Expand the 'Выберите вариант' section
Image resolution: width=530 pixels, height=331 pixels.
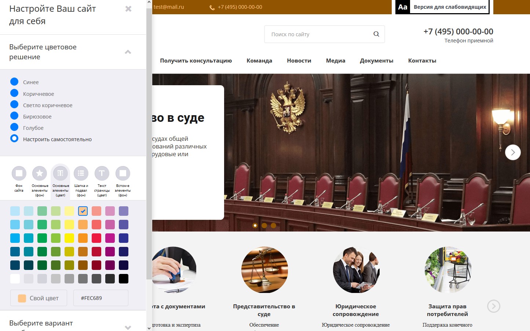pyautogui.click(x=128, y=327)
